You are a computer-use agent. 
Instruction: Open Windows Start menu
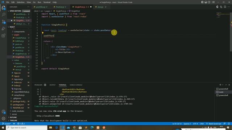pos(3,127)
